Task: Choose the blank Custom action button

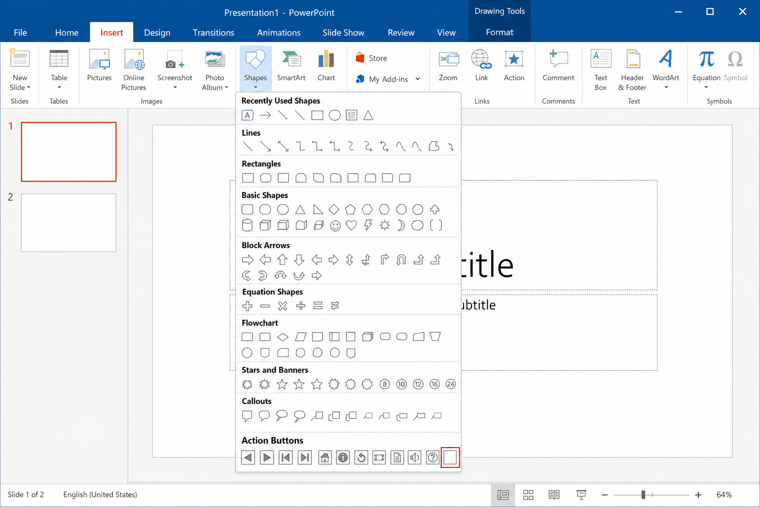Action: pos(450,457)
